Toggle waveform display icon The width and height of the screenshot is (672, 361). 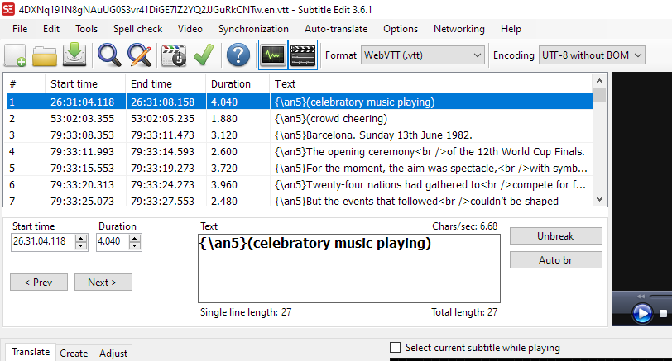[273, 55]
